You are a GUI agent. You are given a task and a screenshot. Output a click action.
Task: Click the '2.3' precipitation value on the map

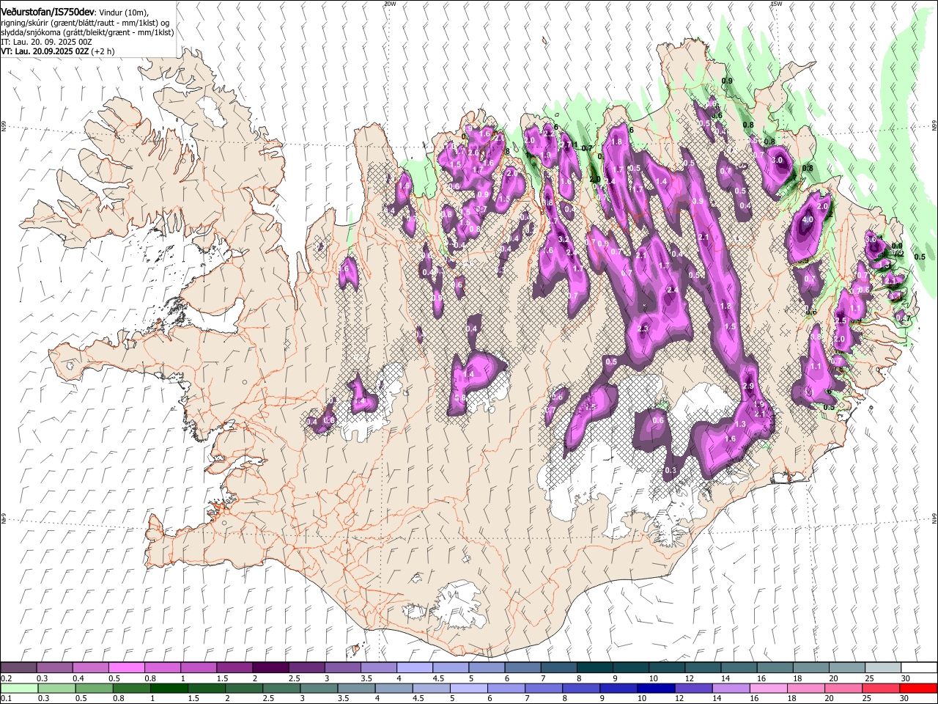[x=643, y=329]
